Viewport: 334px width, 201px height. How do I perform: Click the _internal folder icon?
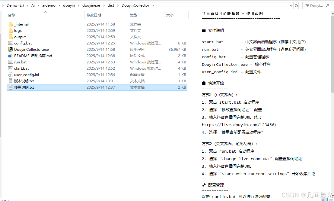click(x=11, y=24)
